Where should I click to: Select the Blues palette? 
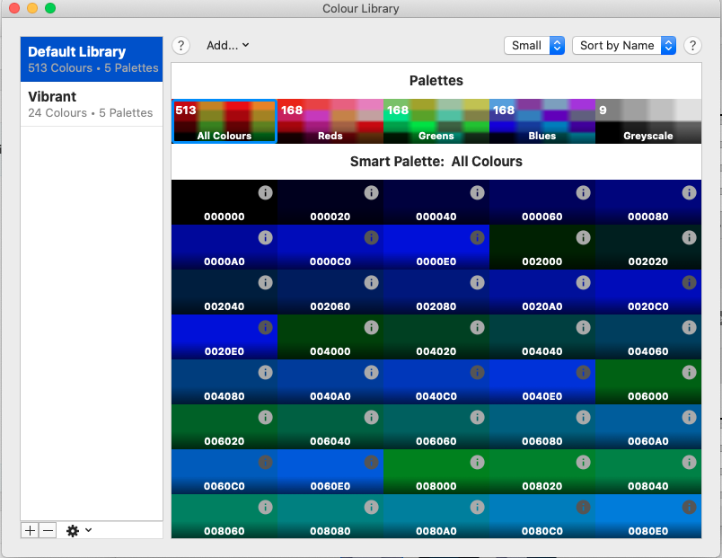click(x=542, y=121)
